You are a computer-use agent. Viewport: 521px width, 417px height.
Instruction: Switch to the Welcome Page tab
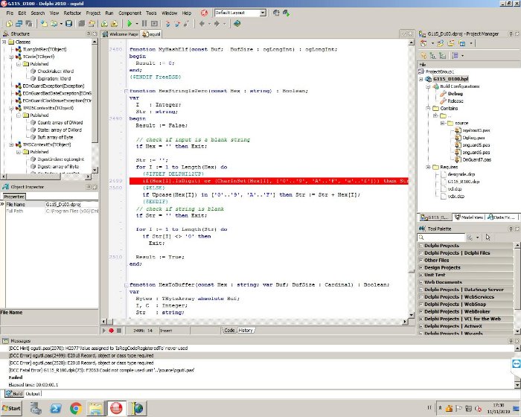coord(121,34)
